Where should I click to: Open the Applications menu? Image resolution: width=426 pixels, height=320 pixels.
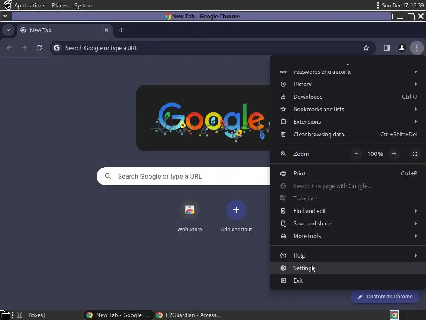point(30,5)
